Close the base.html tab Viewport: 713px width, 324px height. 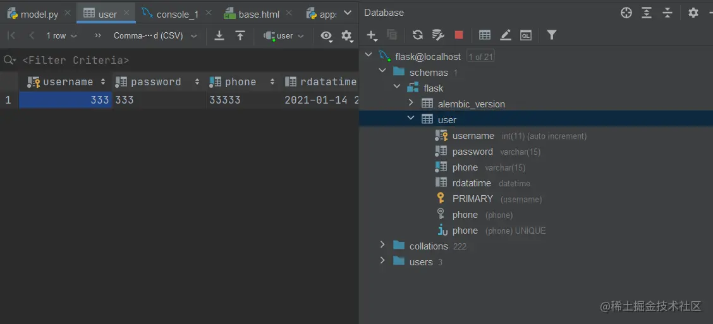tap(289, 13)
